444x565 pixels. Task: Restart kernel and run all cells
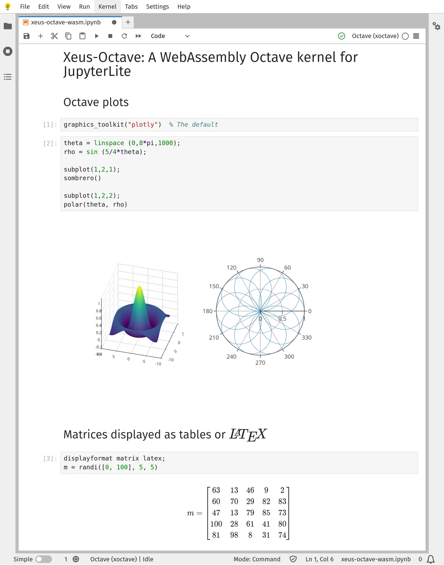click(x=138, y=36)
